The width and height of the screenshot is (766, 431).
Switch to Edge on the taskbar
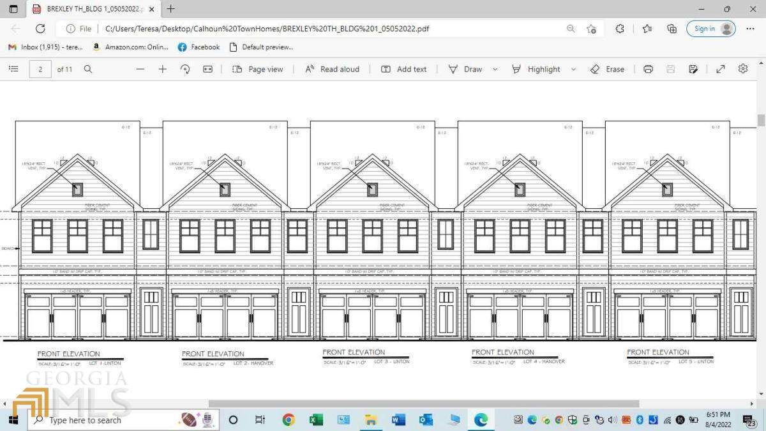481,420
